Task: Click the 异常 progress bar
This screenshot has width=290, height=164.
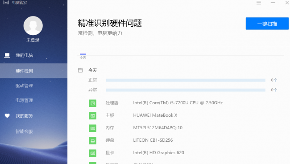Action: click(x=186, y=90)
